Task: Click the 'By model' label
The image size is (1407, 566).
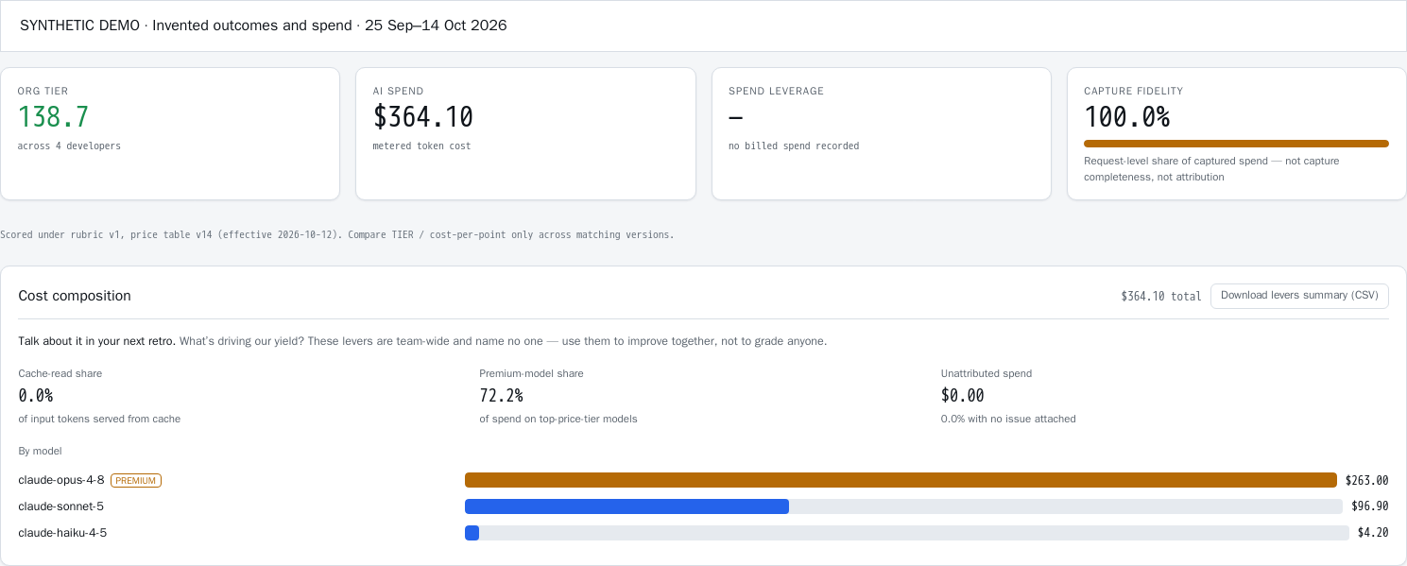Action: pyautogui.click(x=40, y=452)
